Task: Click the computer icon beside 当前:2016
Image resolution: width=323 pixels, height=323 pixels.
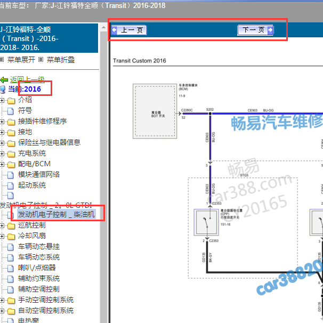Action: pos(3,89)
